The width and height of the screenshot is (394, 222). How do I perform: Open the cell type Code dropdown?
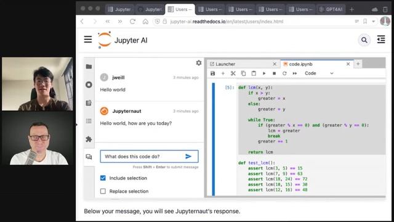319,73
